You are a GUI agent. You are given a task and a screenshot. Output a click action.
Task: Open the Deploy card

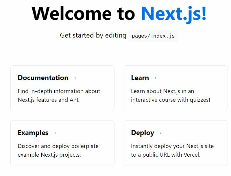[x=176, y=143]
